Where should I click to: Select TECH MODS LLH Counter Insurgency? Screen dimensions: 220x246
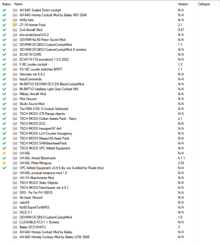tap(46, 133)
